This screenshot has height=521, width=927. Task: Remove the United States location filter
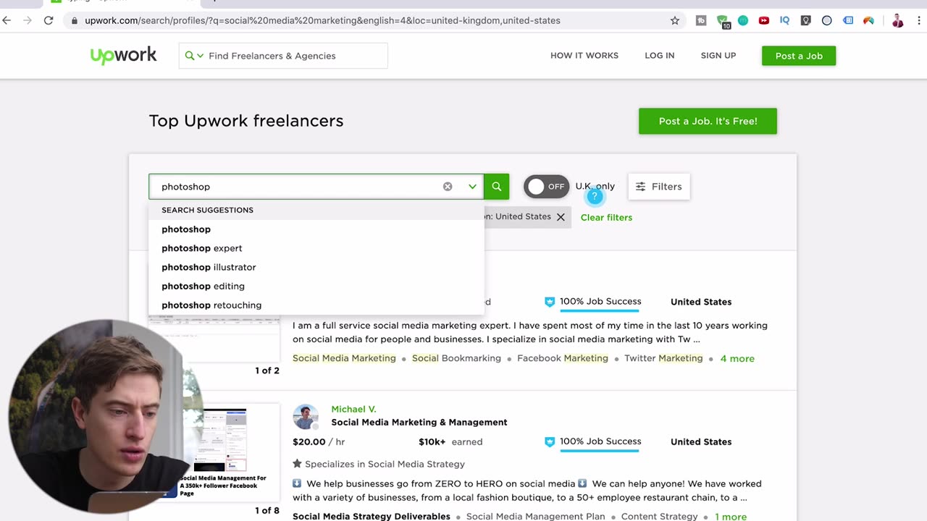pos(561,217)
